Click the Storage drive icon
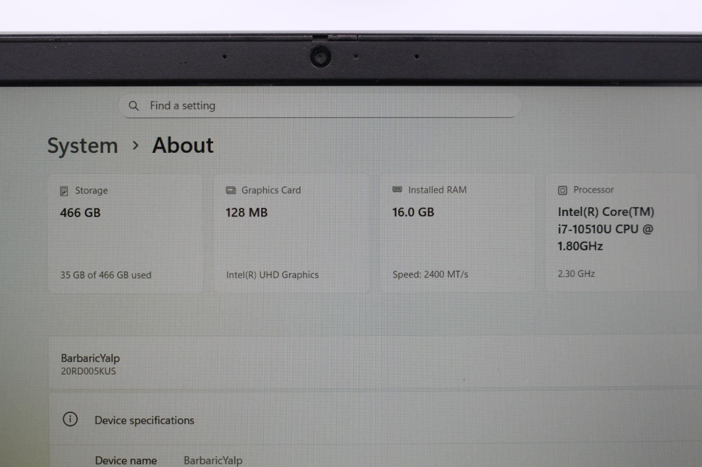The height and width of the screenshot is (467, 702). pos(64,191)
